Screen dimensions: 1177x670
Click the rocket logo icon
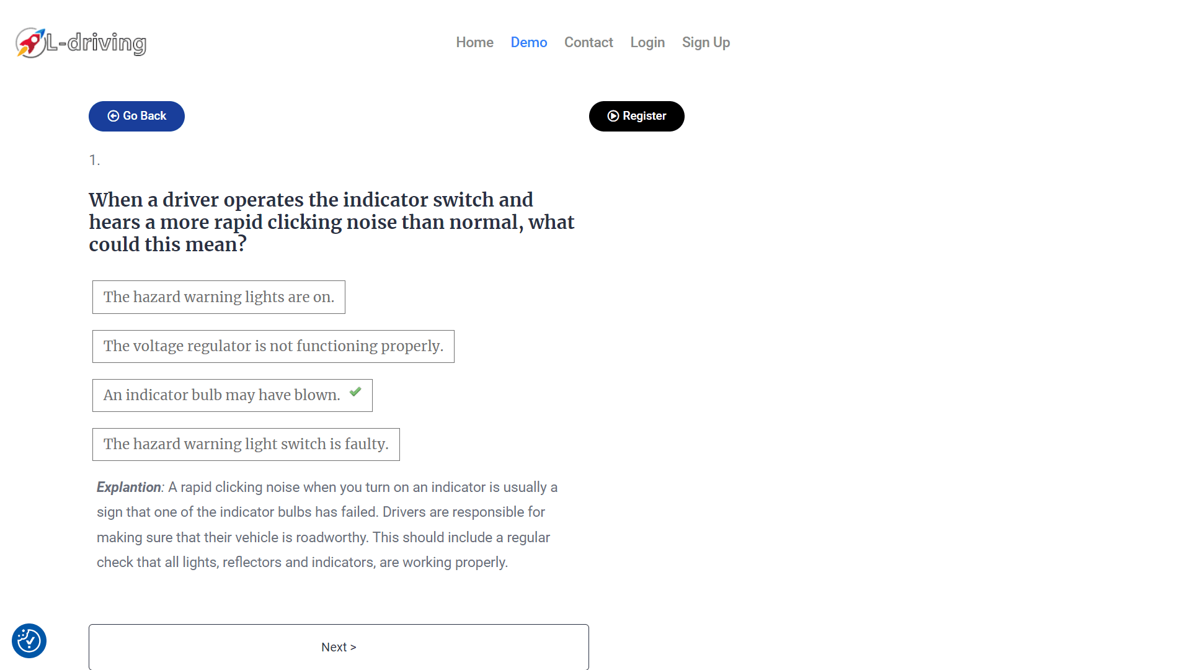coord(30,43)
